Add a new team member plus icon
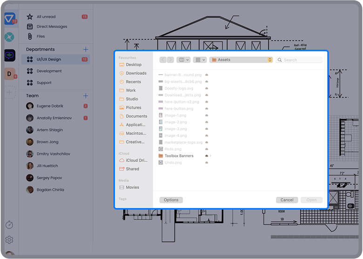Image resolution: width=363 pixels, height=259 pixels. [x=86, y=96]
